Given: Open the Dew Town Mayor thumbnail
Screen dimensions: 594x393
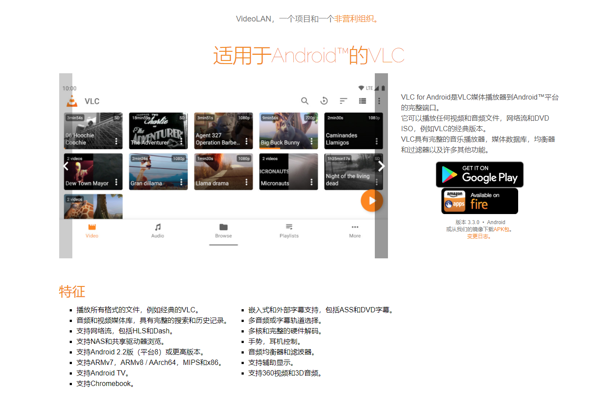Looking at the screenshot, I should 93,171.
